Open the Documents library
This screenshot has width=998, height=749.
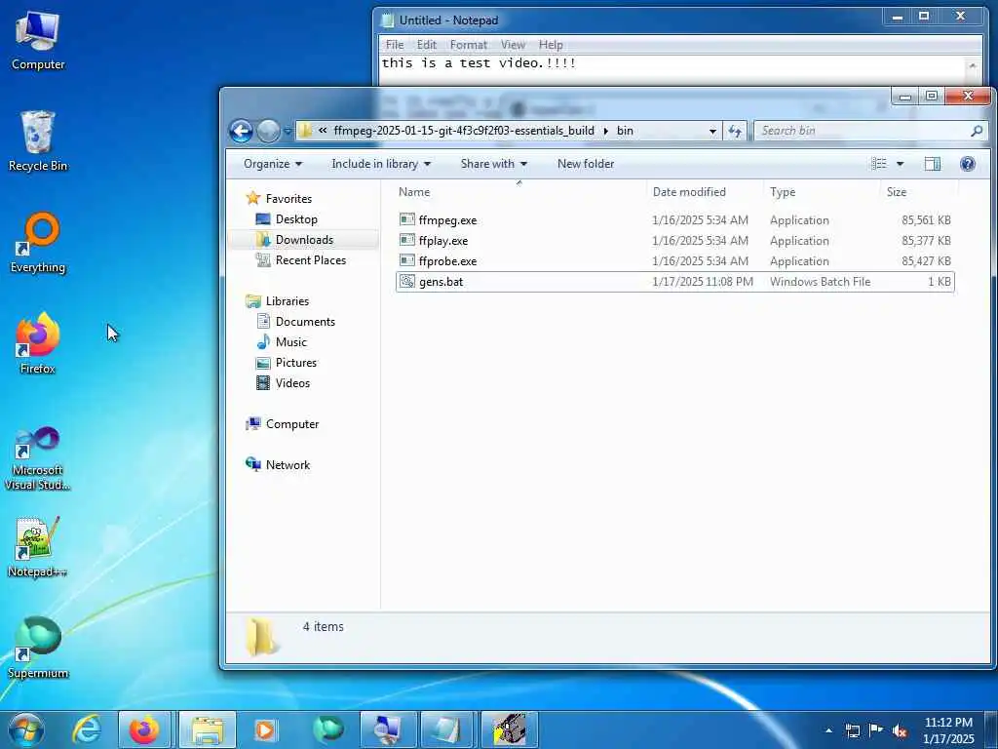pos(295,322)
